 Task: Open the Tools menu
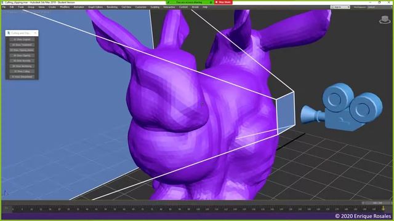(x=21, y=7)
